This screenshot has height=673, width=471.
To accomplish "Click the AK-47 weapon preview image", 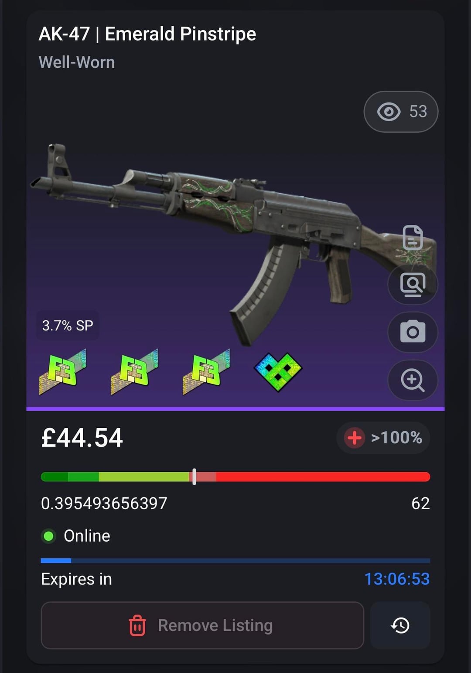I will pos(233,244).
